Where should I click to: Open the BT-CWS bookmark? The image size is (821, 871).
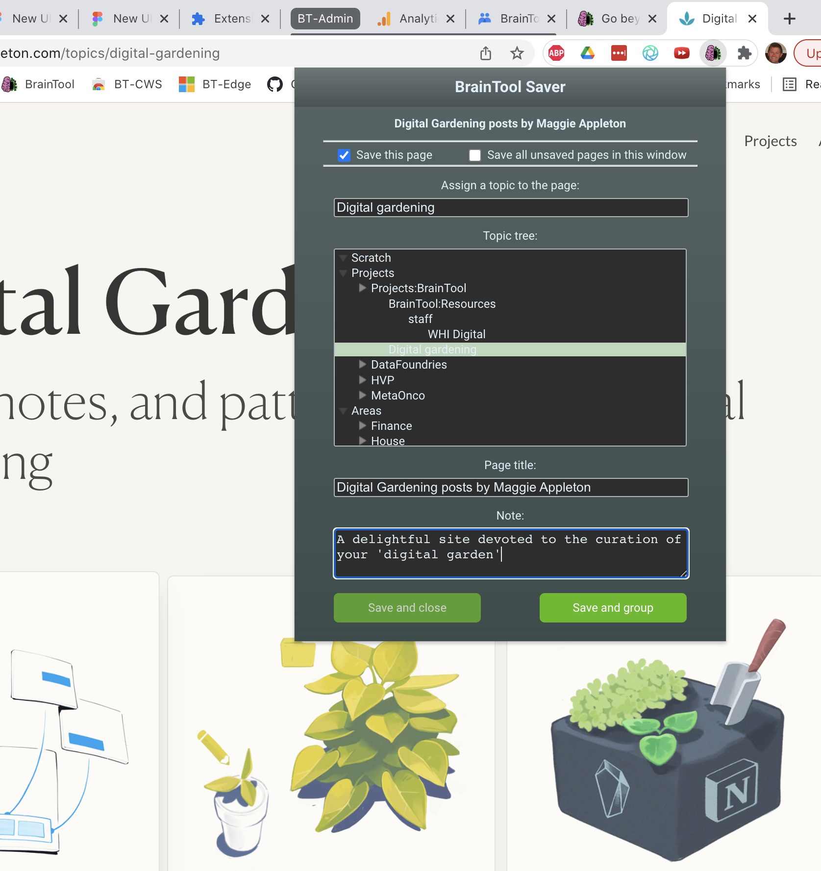coord(127,84)
